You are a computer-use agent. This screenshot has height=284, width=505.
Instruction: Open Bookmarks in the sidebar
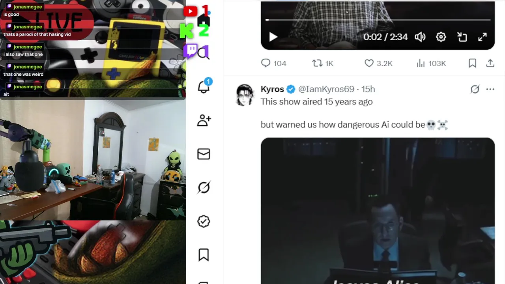click(x=204, y=255)
